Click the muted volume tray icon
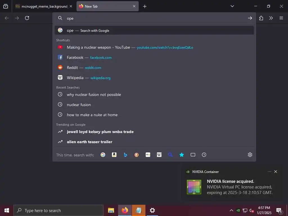Viewport: 288px width, 216px height. (x=251, y=210)
